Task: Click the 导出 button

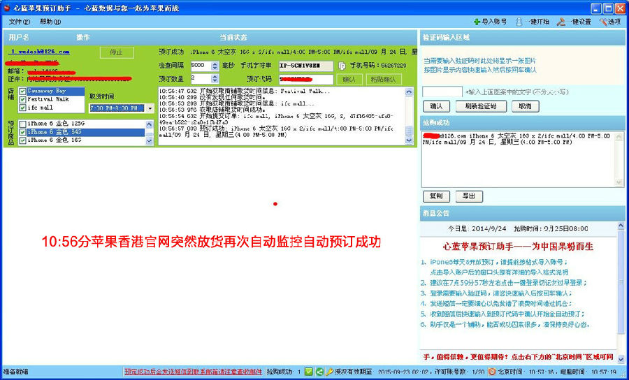Action: coord(469,196)
